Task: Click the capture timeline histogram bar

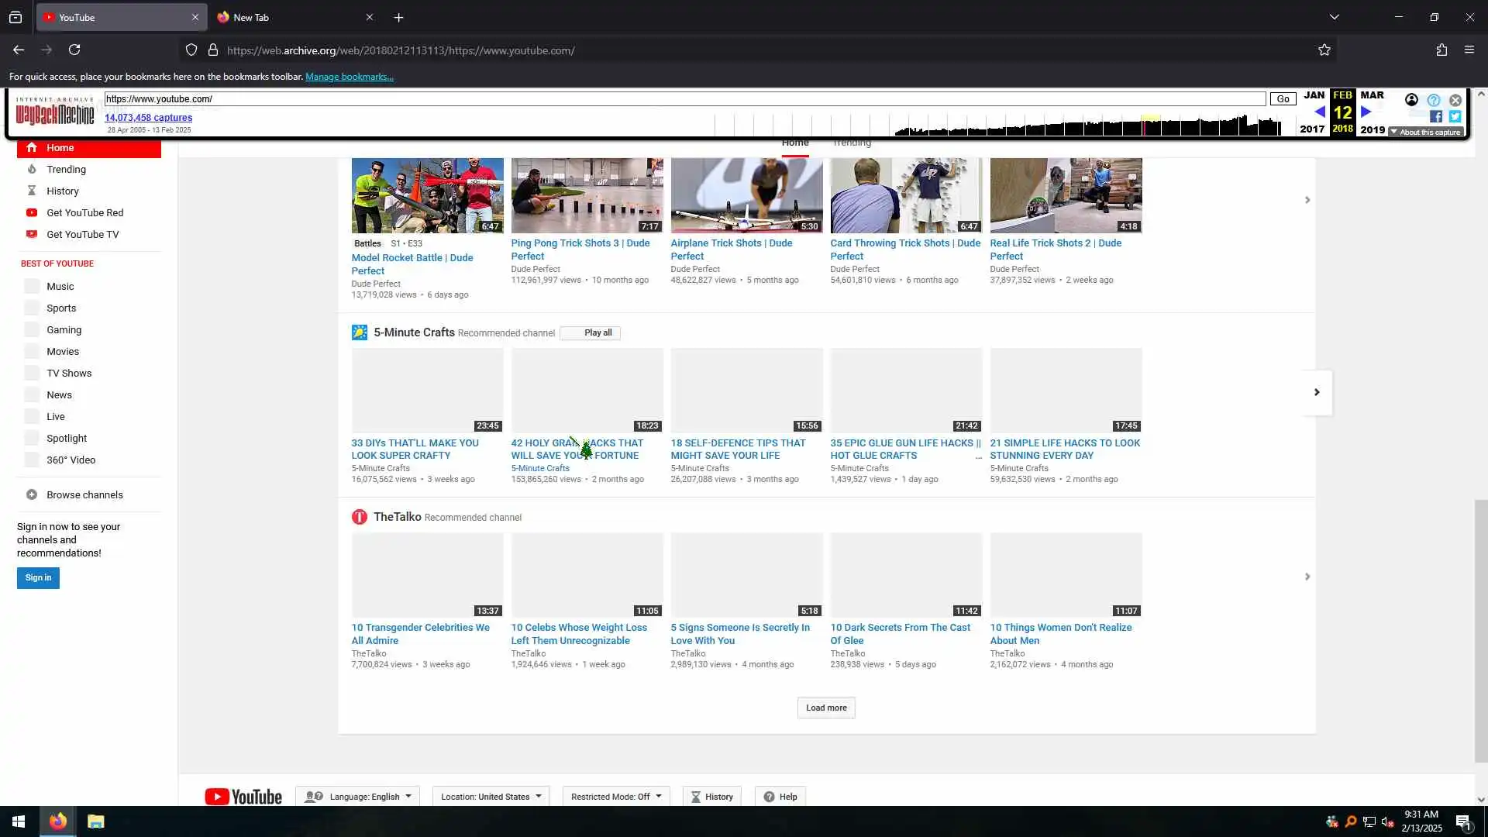Action: tap(1085, 125)
